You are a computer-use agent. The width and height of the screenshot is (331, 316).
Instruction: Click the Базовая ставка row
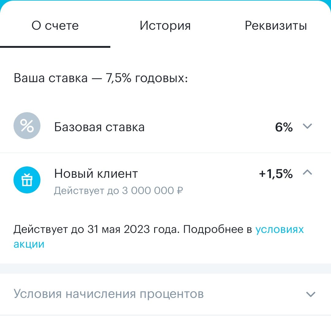(x=99, y=127)
